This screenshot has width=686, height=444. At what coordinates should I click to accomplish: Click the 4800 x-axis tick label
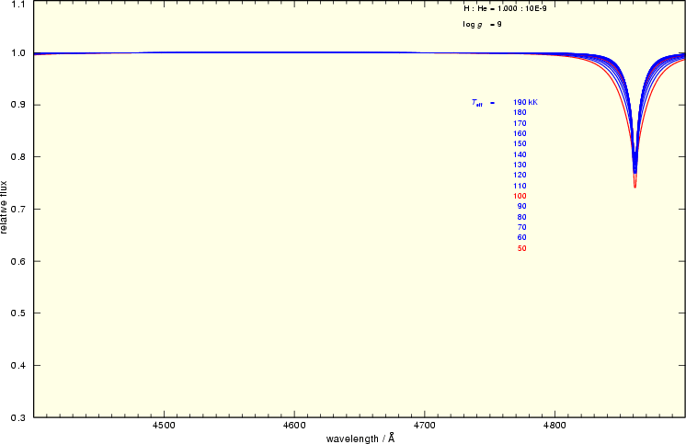pyautogui.click(x=555, y=426)
